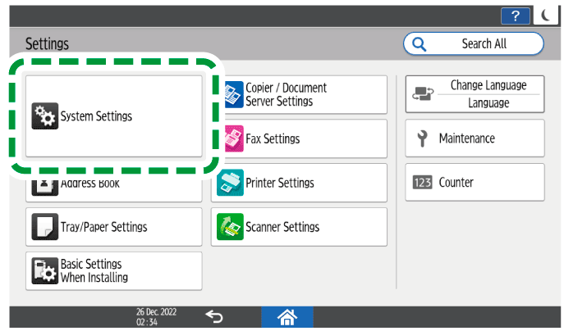Tap the pink Fax Settings icon
The image size is (564, 331).
pyautogui.click(x=232, y=138)
